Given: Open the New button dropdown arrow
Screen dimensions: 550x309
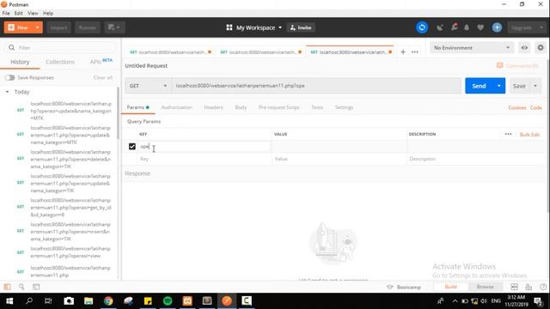Looking at the screenshot, I should (37, 27).
